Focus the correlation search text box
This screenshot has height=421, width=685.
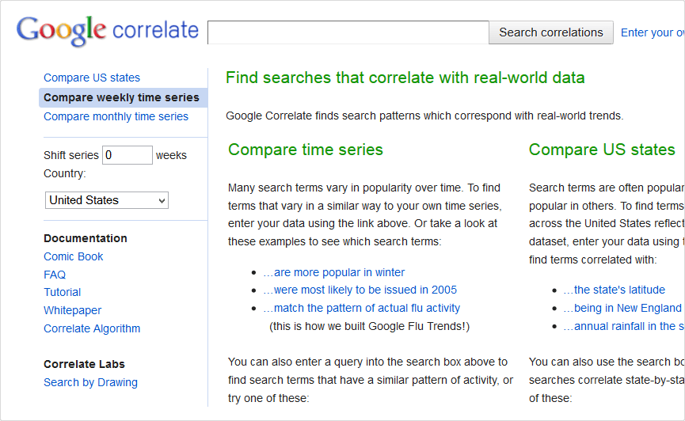click(348, 32)
